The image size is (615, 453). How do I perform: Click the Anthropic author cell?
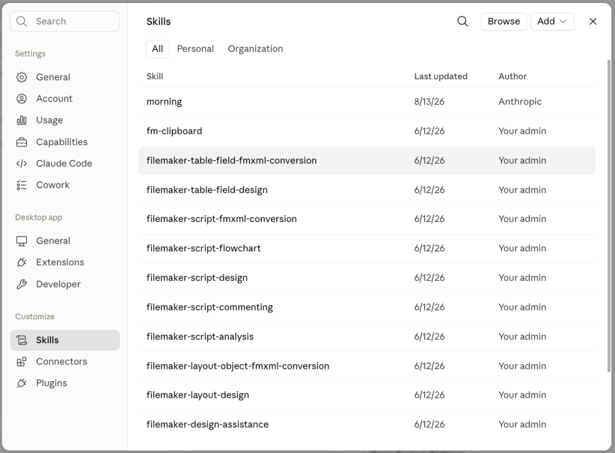[520, 102]
